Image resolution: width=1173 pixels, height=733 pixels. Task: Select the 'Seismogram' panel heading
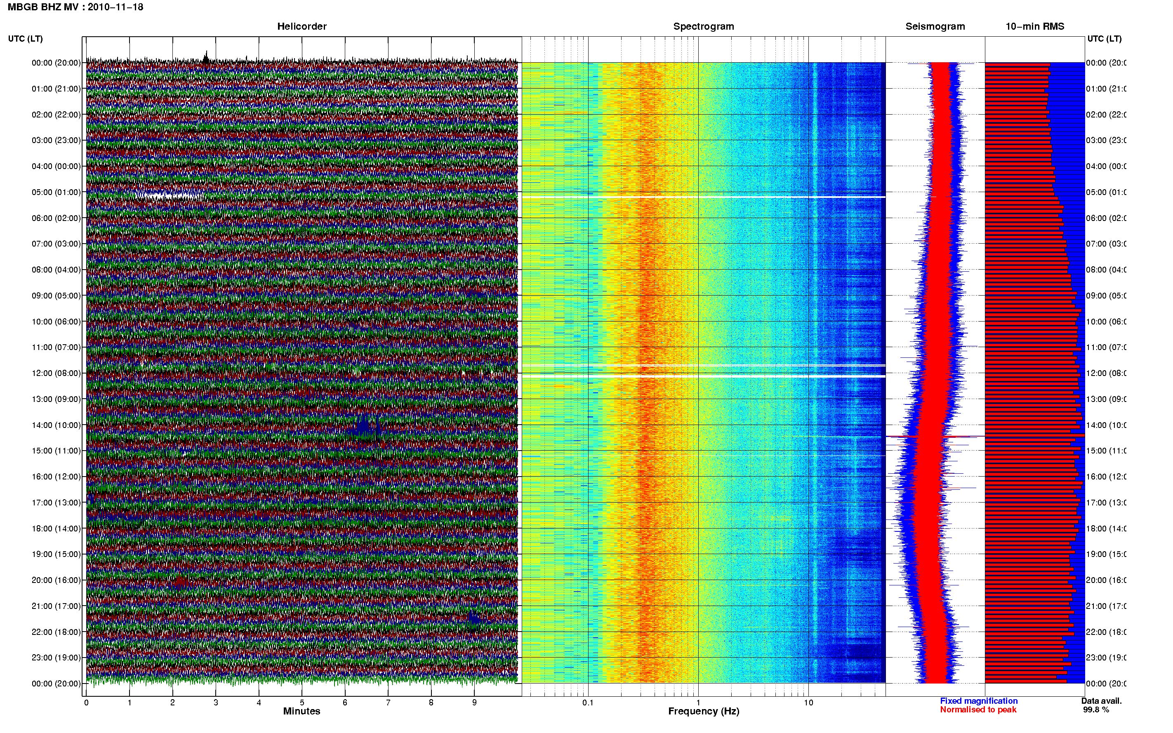(x=935, y=26)
